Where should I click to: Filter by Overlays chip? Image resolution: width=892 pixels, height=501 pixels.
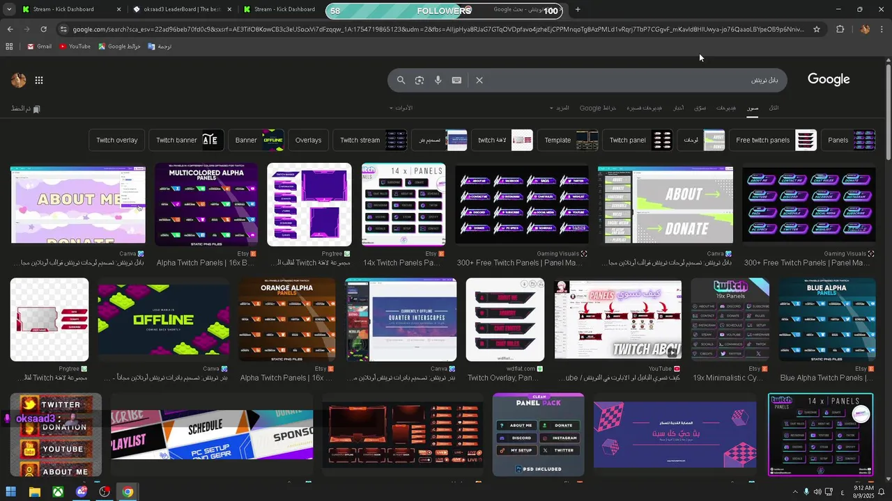[308, 140]
